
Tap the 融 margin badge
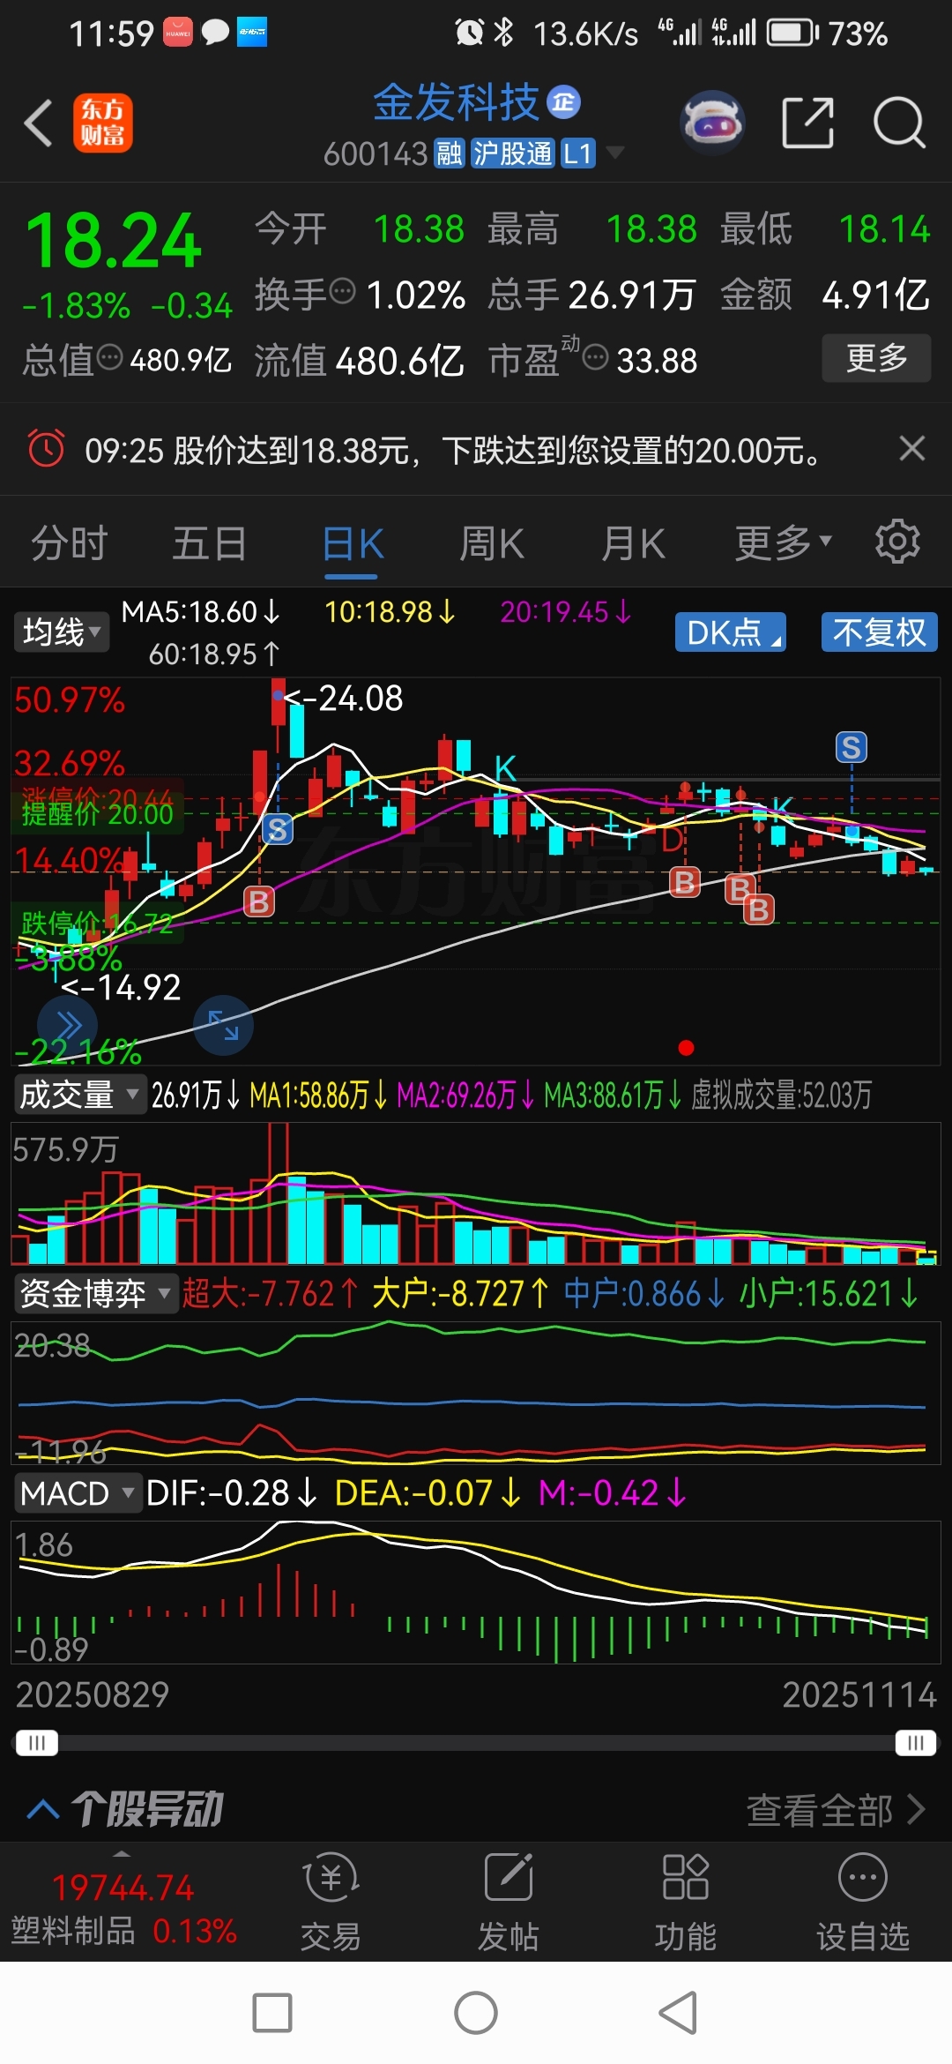tap(449, 153)
